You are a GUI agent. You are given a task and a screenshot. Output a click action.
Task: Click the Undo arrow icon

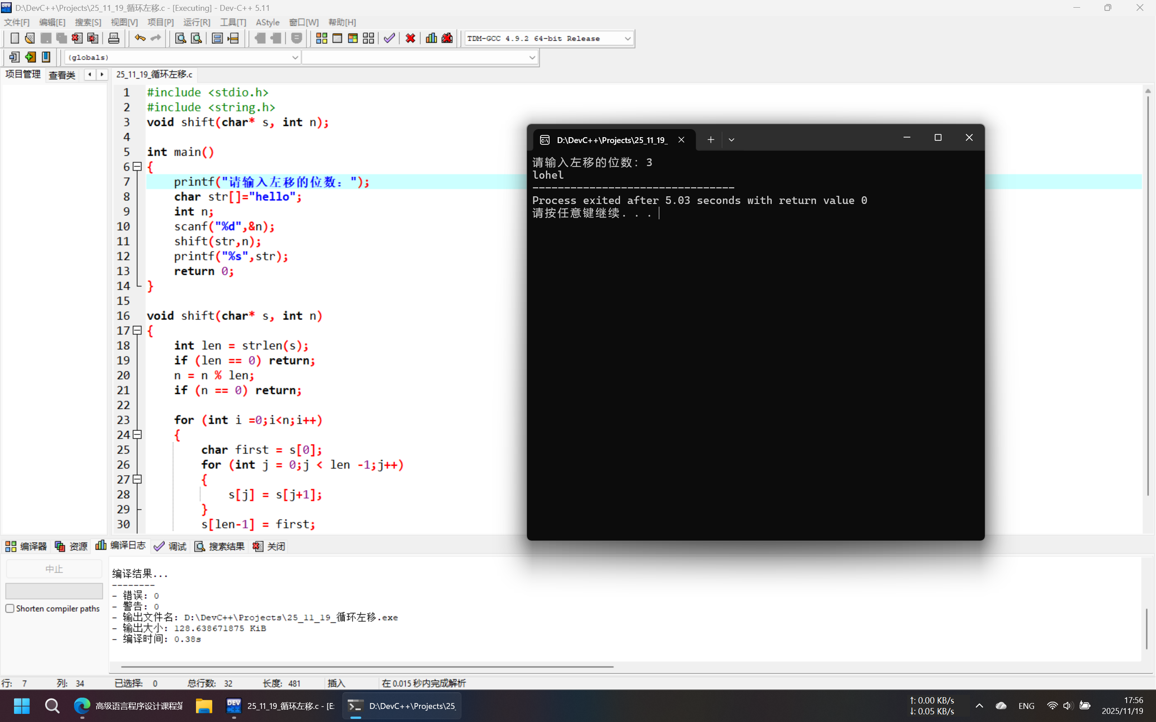click(140, 38)
